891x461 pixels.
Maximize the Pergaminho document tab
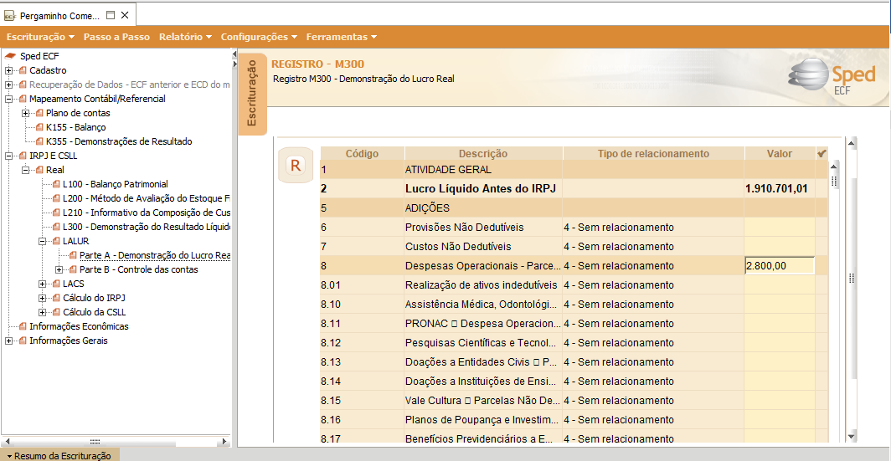111,15
